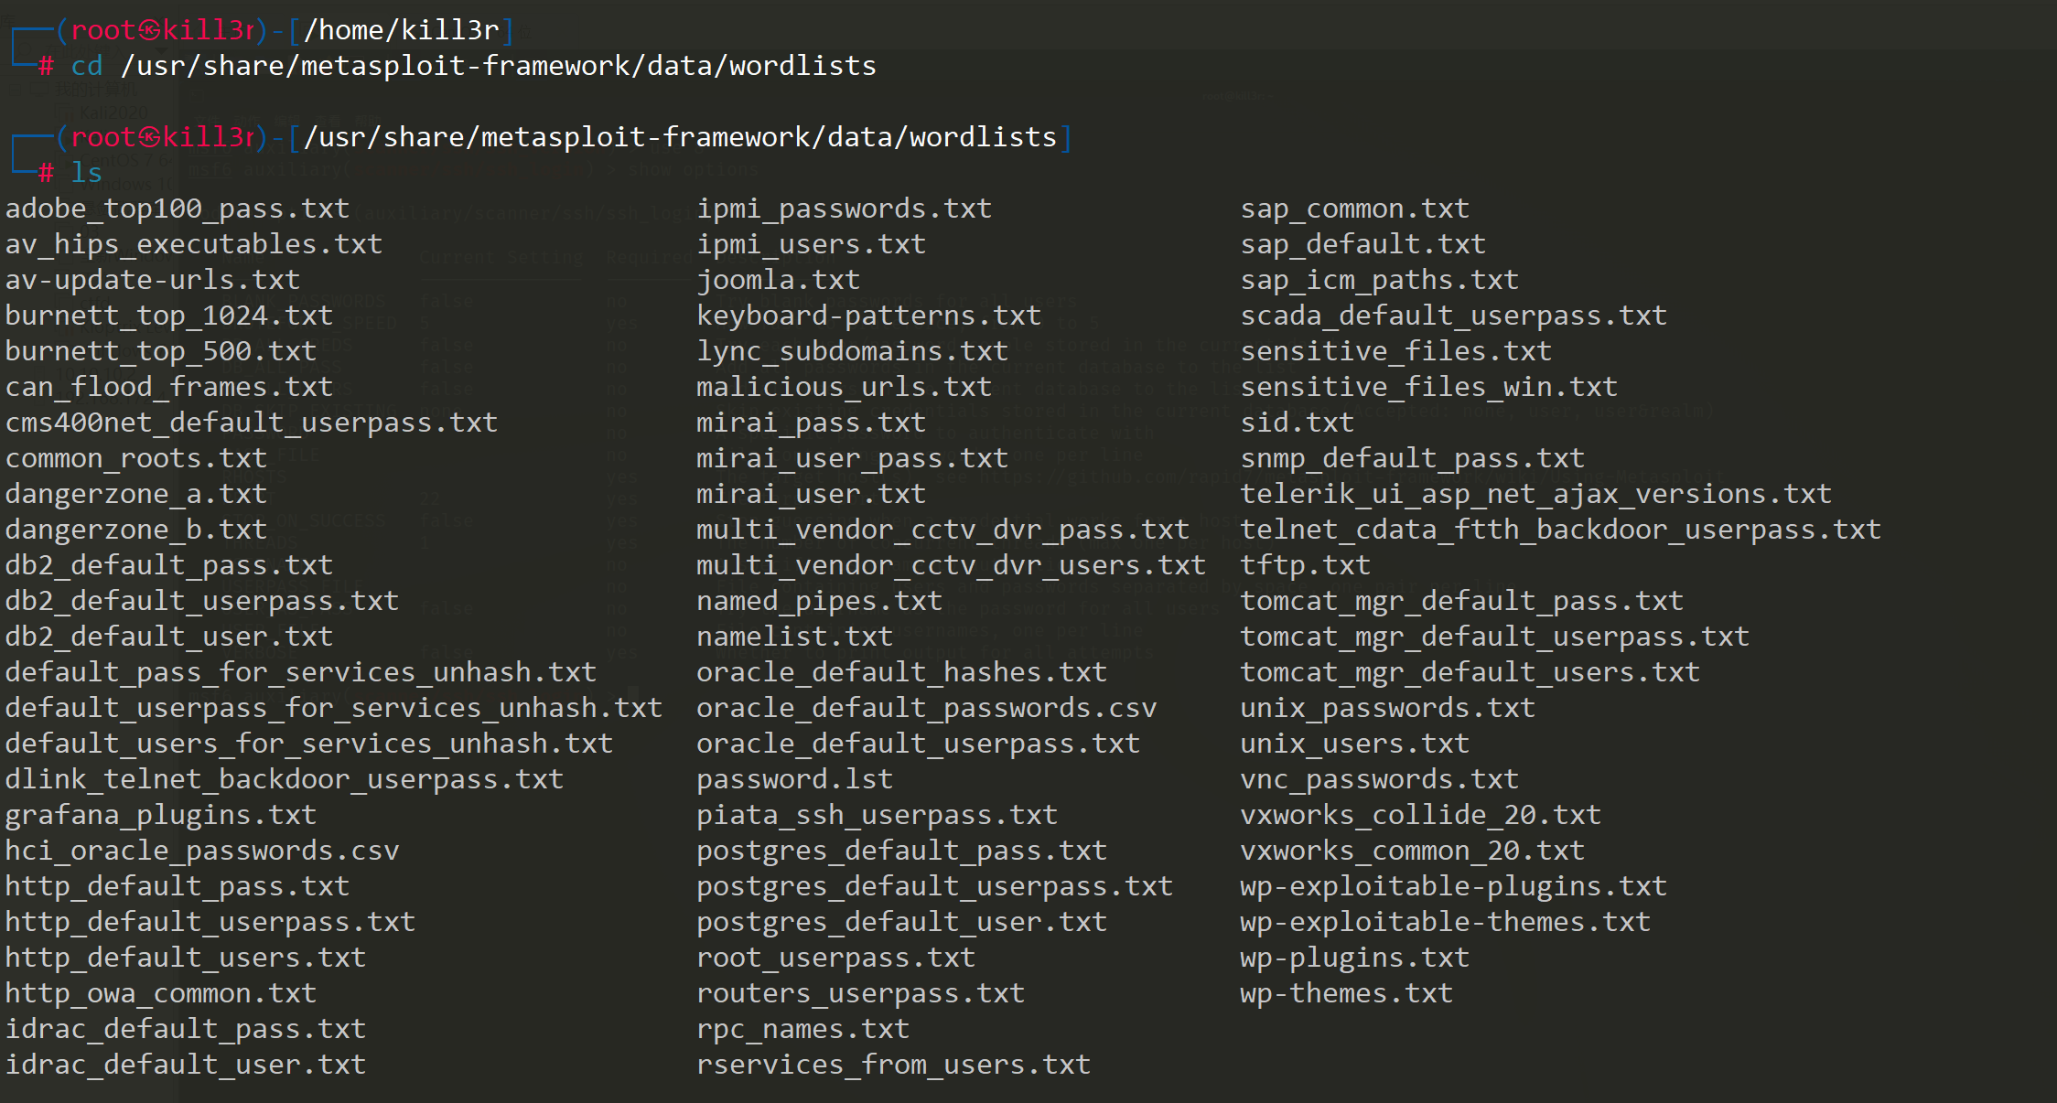Click the ipmi_passwords.txt filename
The width and height of the screenshot is (2057, 1103).
point(844,209)
